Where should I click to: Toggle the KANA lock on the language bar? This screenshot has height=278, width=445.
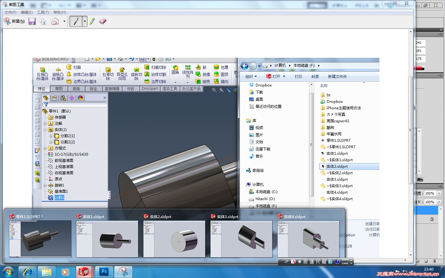coord(345,263)
